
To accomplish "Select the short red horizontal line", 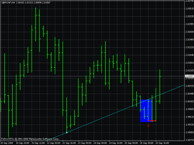I will (x=152, y=121).
